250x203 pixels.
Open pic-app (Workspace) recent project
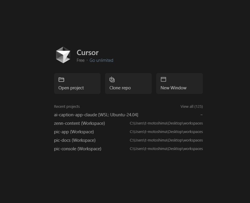pyautogui.click(x=74, y=132)
